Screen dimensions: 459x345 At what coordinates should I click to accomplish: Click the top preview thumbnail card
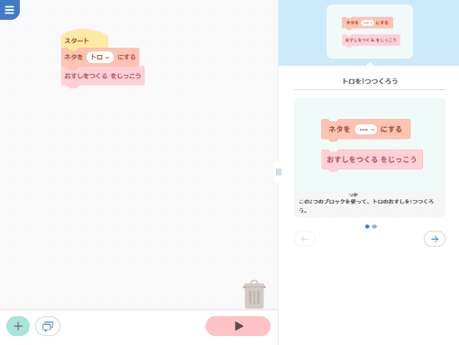[x=370, y=32]
